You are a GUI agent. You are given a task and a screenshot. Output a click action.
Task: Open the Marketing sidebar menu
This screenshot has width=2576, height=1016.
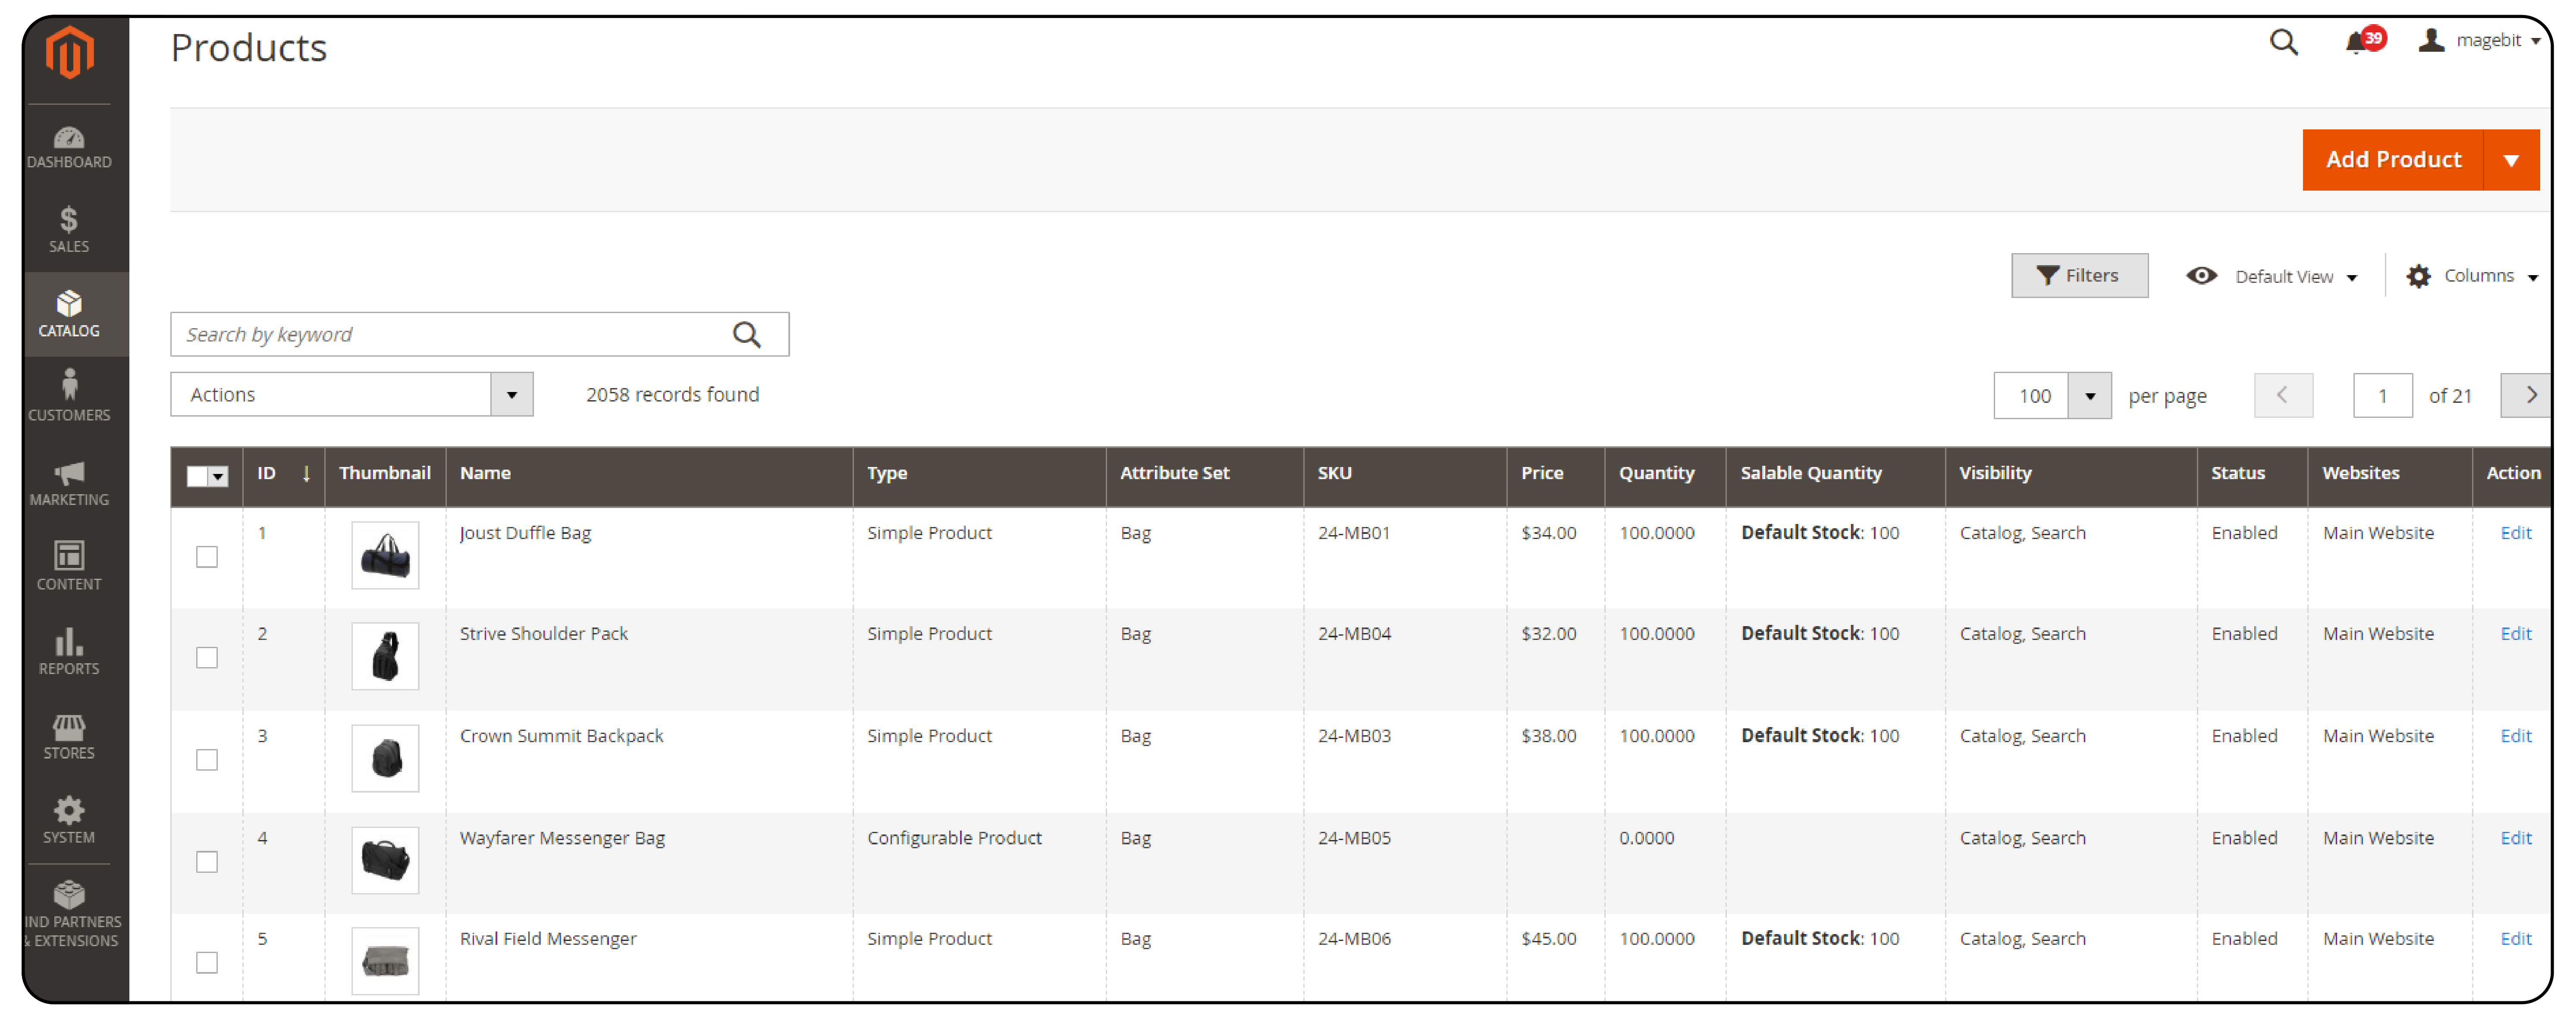(69, 483)
